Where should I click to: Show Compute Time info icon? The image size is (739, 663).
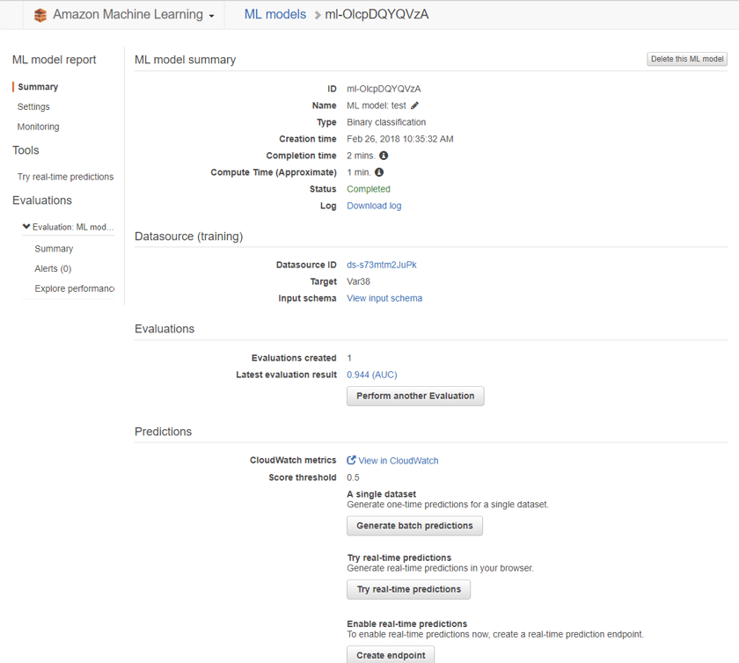379,172
